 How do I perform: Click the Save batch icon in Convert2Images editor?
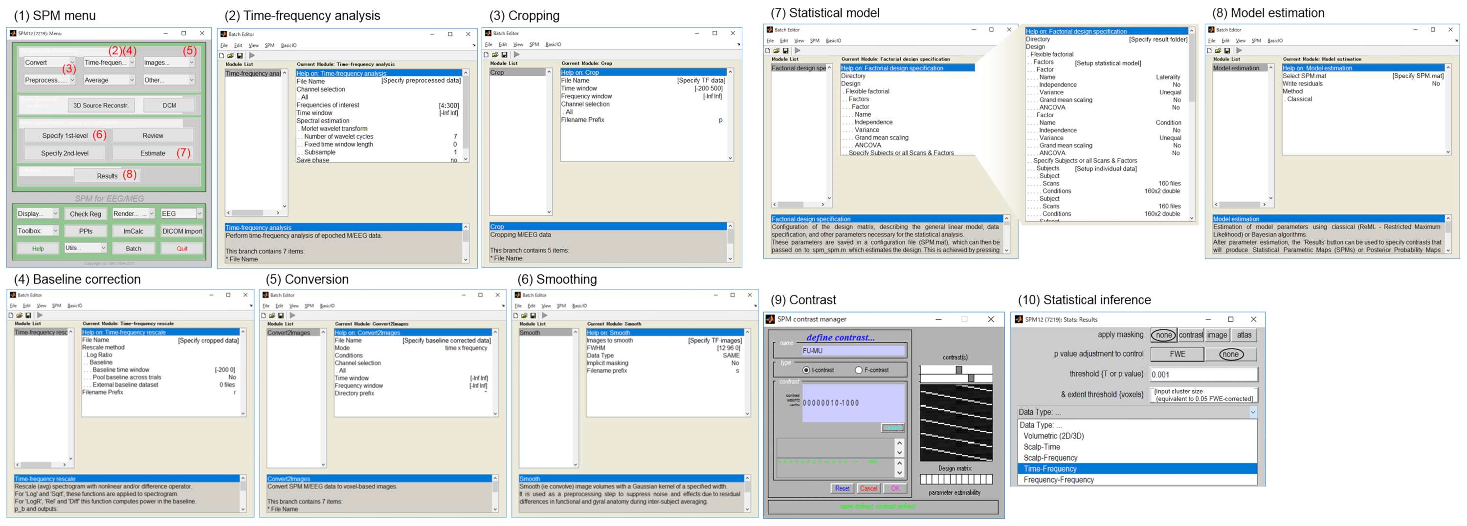pyautogui.click(x=281, y=316)
